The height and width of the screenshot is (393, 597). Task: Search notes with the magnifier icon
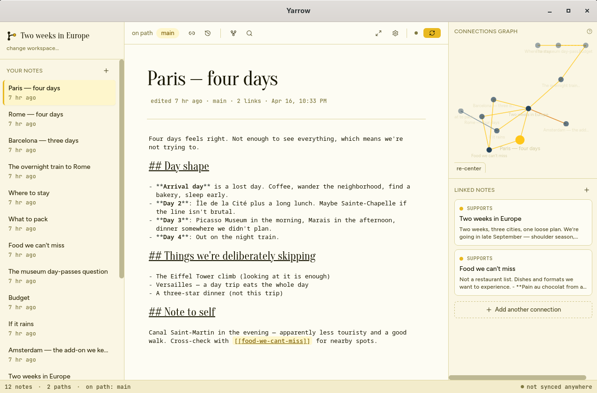tap(249, 33)
